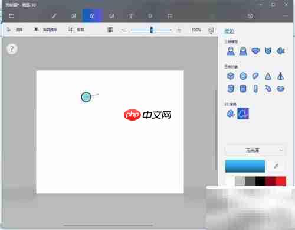Click the canvas vertical scrollbar
Screen dimensions: 295x230
(216, 130)
